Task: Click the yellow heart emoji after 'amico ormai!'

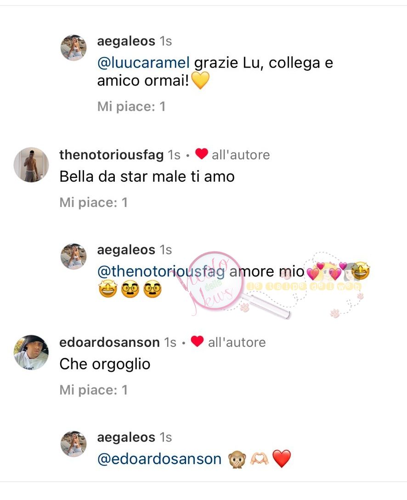Action: click(200, 80)
